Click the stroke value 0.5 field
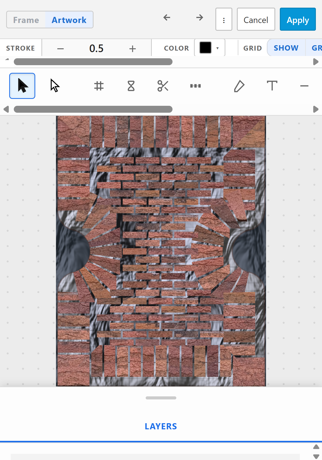The image size is (322, 460). [x=96, y=48]
